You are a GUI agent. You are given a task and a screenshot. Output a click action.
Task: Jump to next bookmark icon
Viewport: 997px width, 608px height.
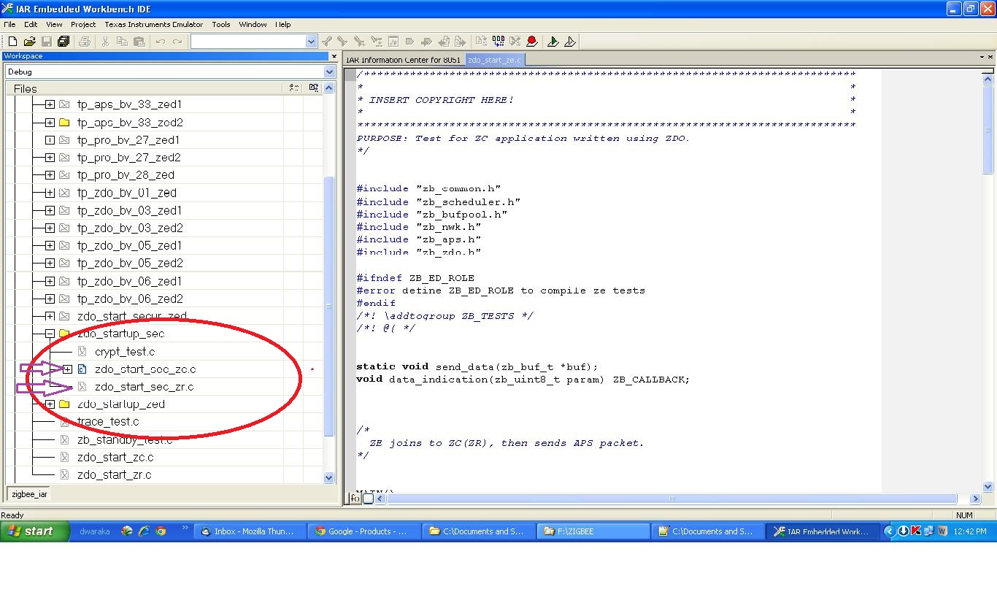(426, 42)
